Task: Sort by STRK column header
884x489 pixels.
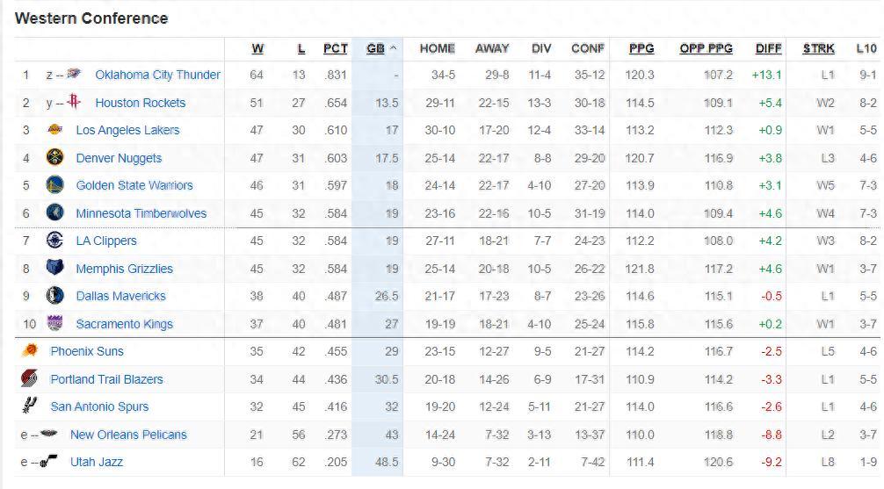Action: pos(818,49)
